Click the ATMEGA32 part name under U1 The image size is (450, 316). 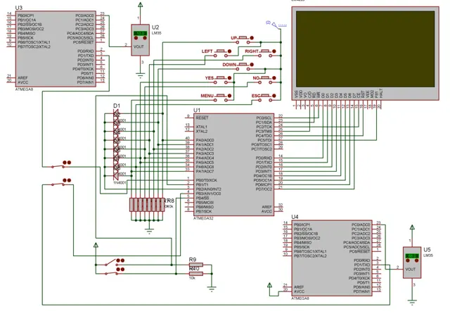coord(203,218)
